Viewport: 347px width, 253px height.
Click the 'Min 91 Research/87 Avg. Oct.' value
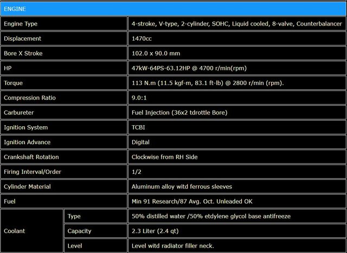192,202
